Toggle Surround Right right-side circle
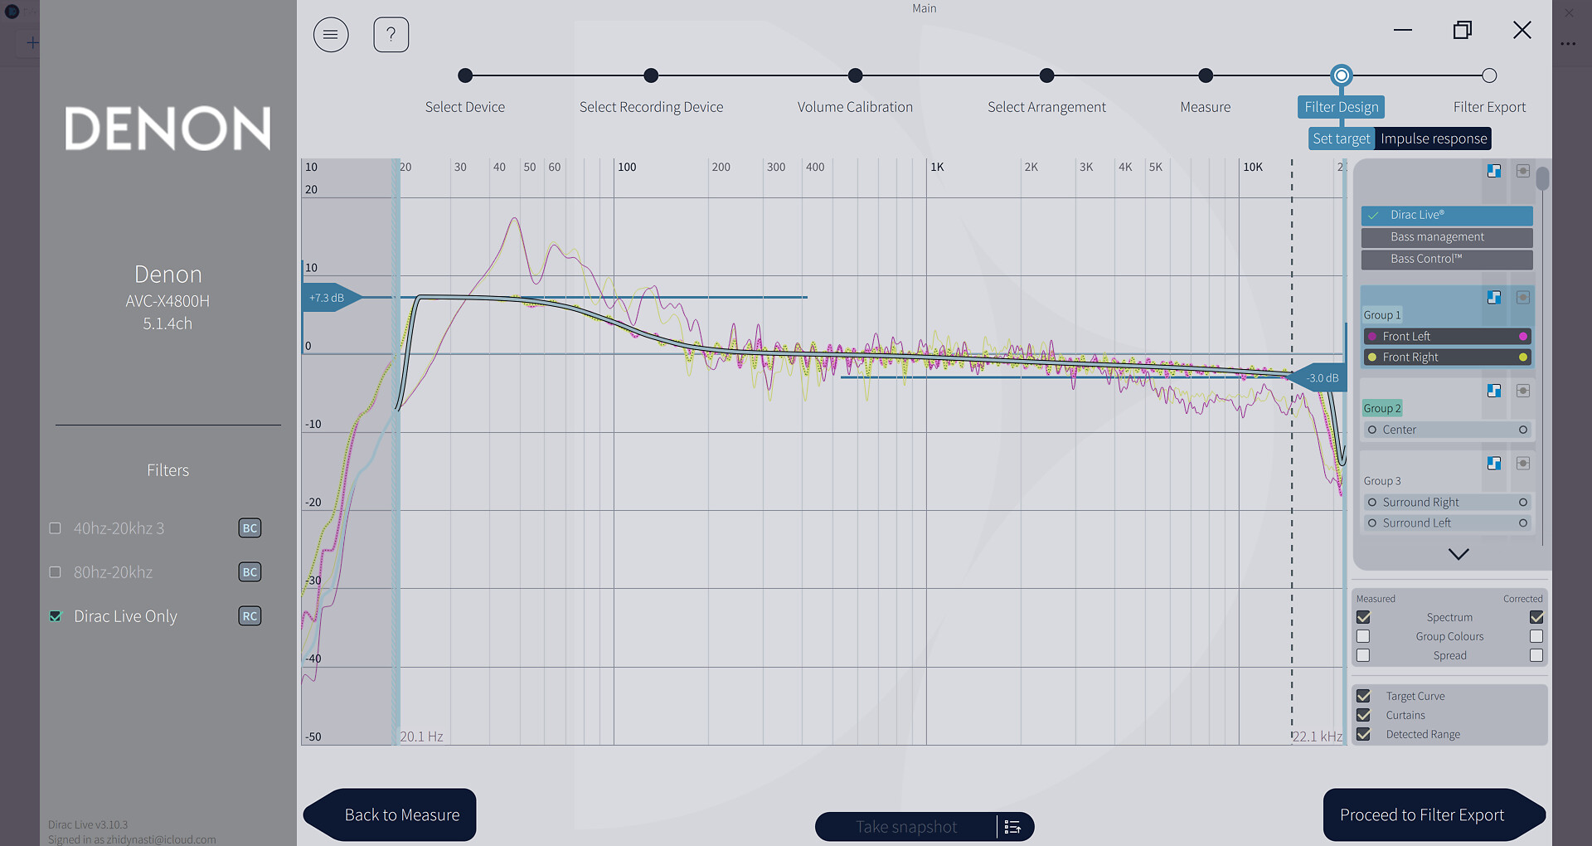The width and height of the screenshot is (1592, 846). [x=1523, y=503]
